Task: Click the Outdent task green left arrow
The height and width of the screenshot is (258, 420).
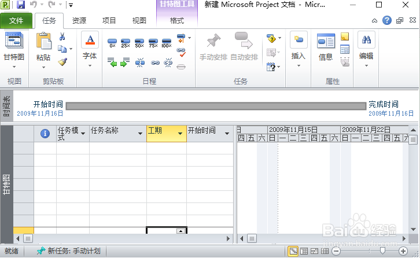Action: (x=112, y=62)
